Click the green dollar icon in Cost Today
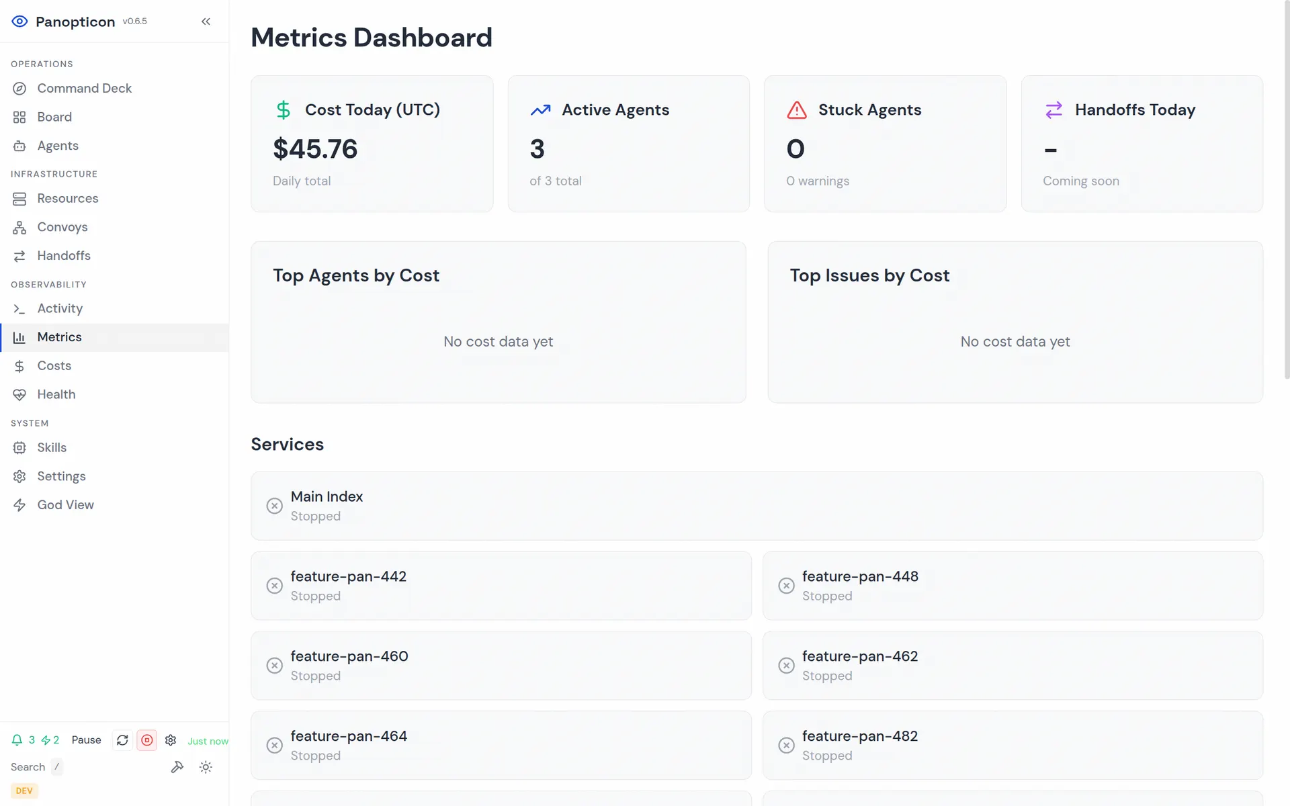Screen dimensions: 1290x806 tap(284, 109)
